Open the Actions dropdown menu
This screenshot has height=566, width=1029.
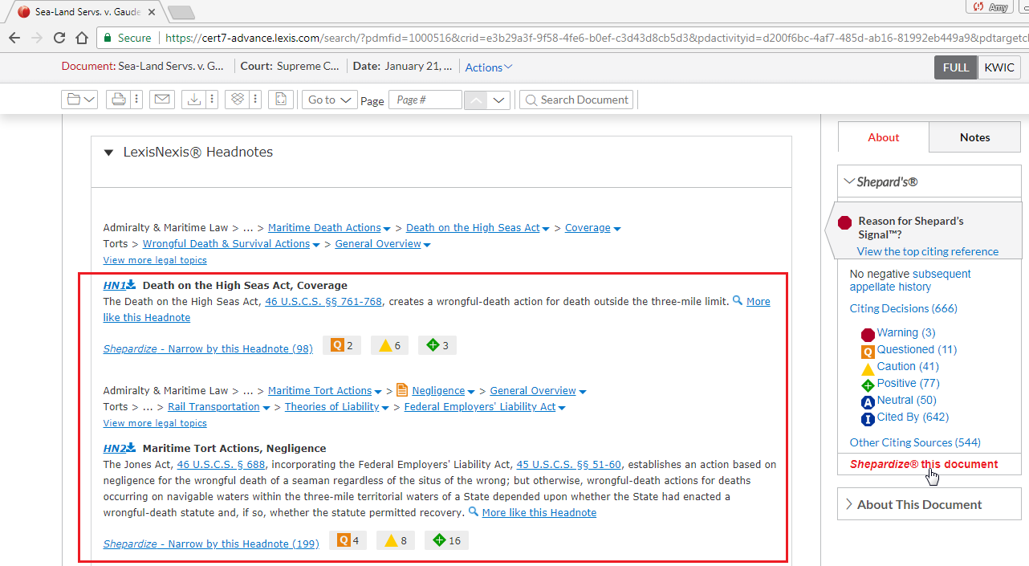(x=489, y=67)
